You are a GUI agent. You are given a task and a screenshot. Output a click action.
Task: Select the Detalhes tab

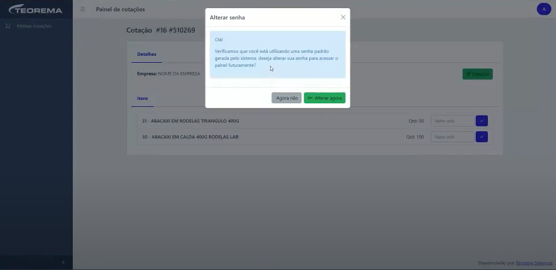[147, 54]
